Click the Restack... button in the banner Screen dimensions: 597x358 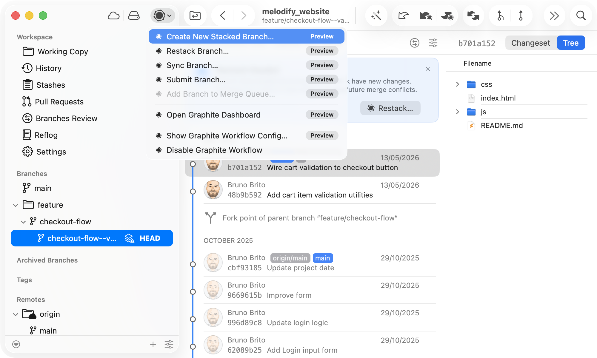tap(390, 108)
